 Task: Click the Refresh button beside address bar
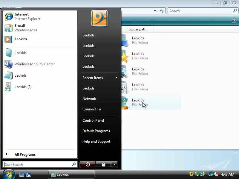pyautogui.click(x=162, y=11)
